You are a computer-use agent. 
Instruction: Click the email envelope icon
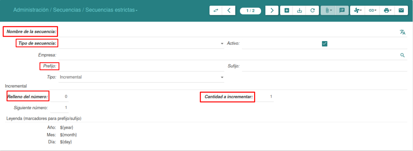point(401,10)
